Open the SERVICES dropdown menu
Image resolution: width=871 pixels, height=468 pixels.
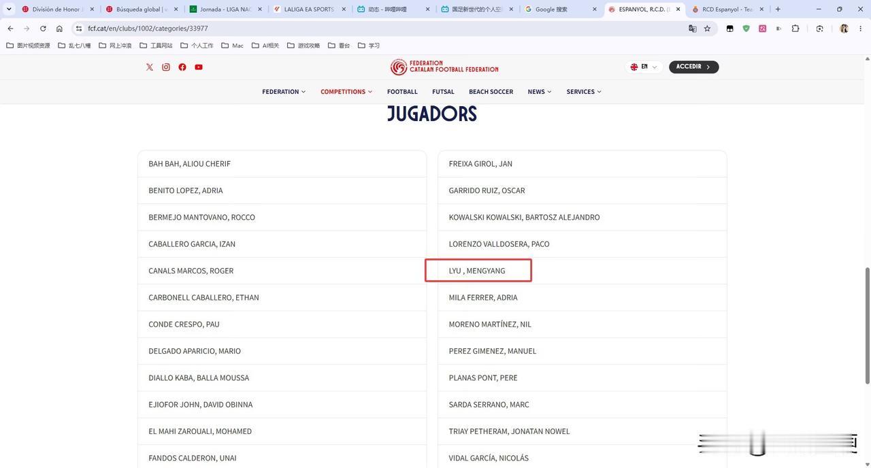coord(584,92)
